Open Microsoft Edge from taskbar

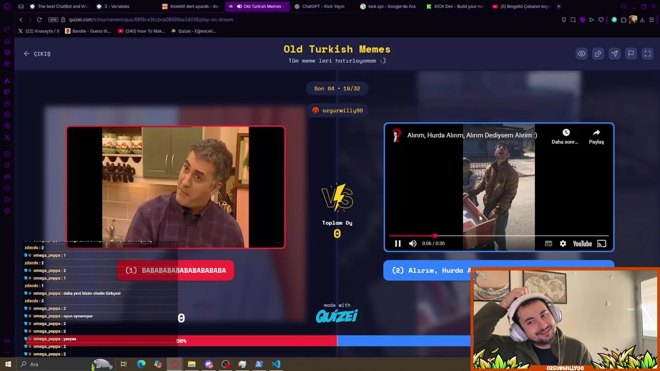click(x=141, y=364)
